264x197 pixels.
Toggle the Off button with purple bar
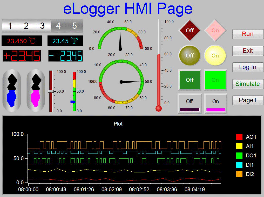tap(189, 104)
